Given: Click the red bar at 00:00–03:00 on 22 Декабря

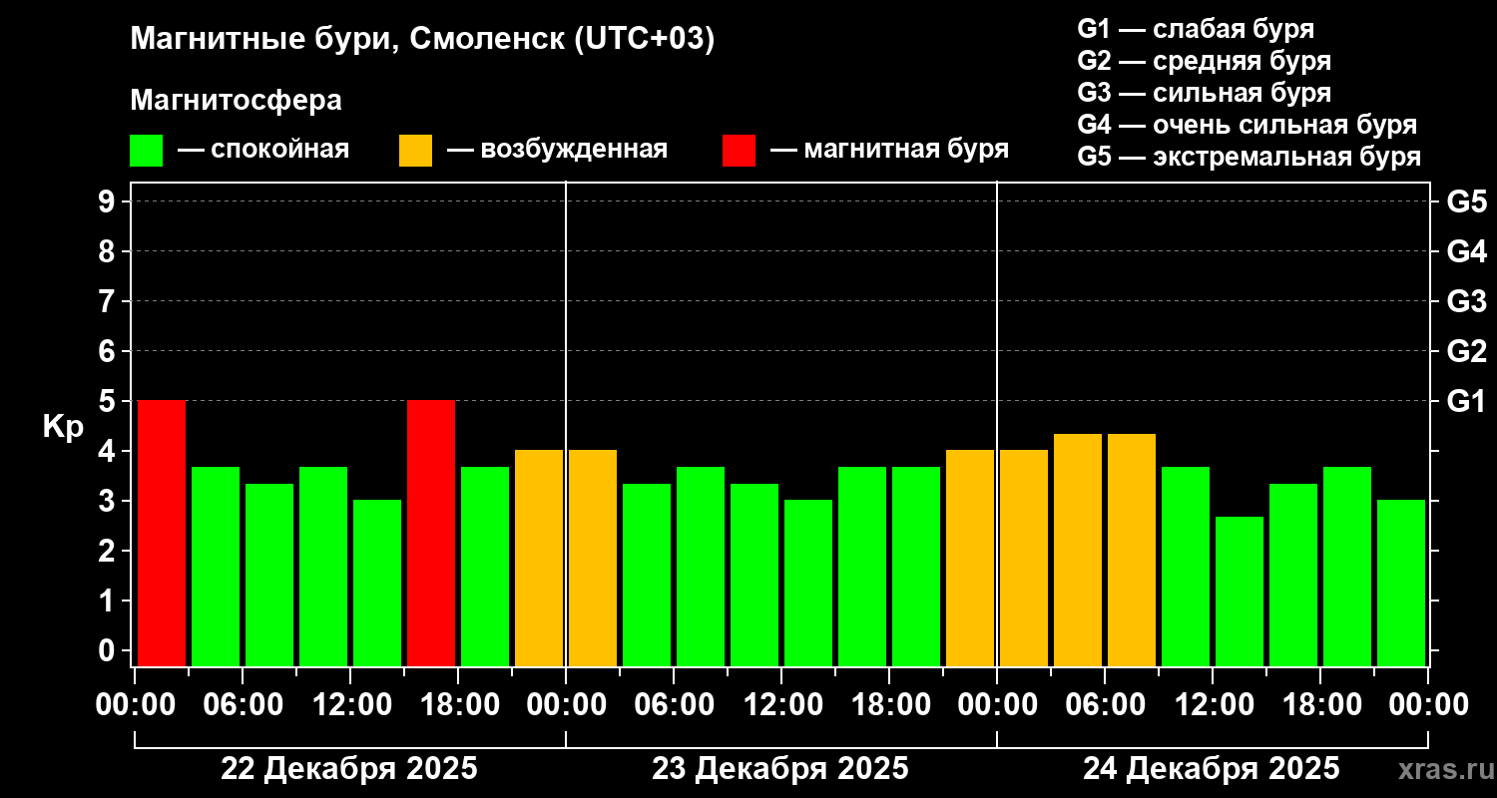Looking at the screenshot, I should pyautogui.click(x=162, y=533).
